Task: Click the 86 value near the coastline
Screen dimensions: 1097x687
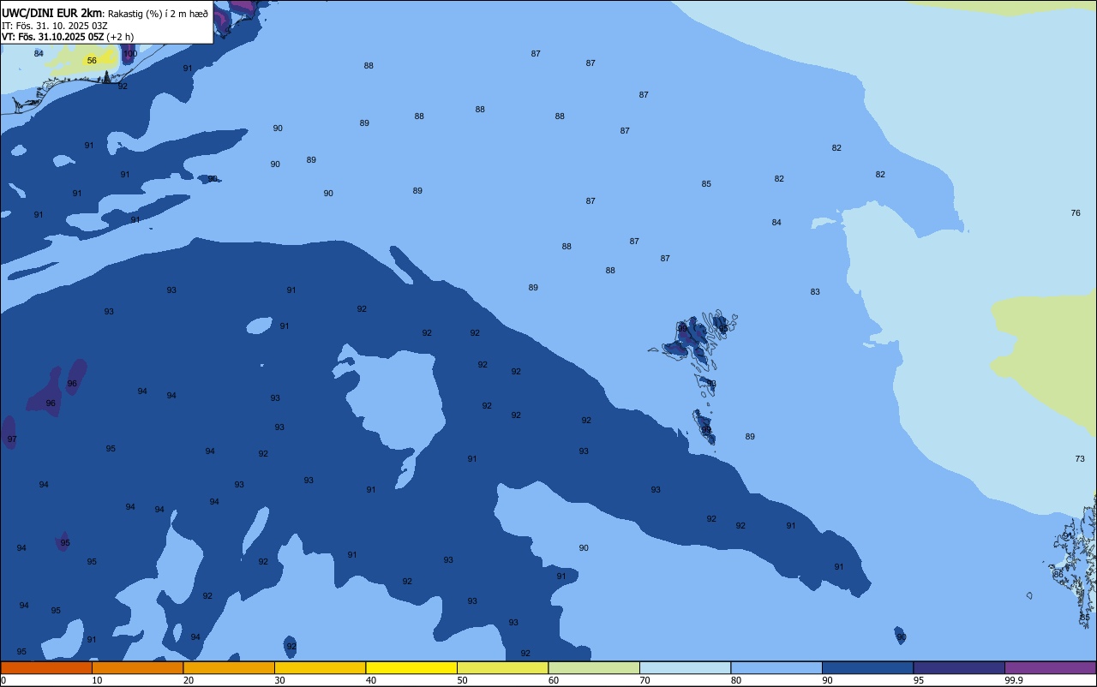Action: pos(1058,575)
